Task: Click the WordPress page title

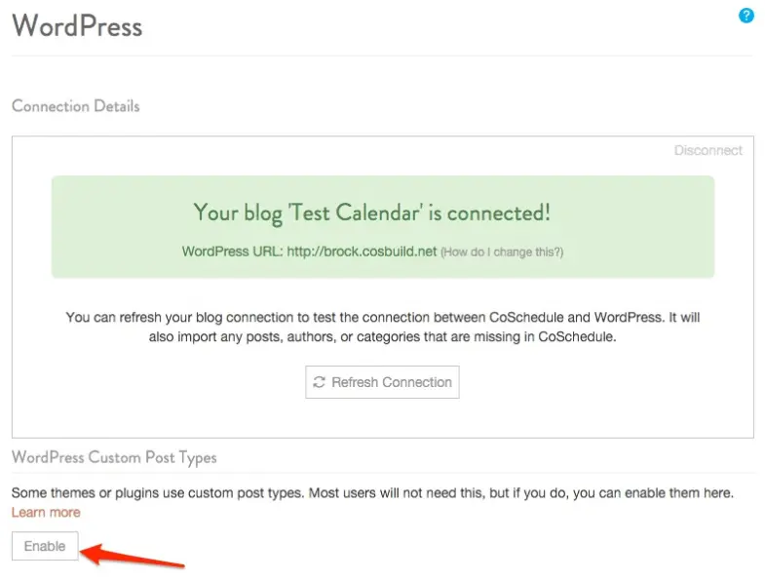Action: coord(77,25)
